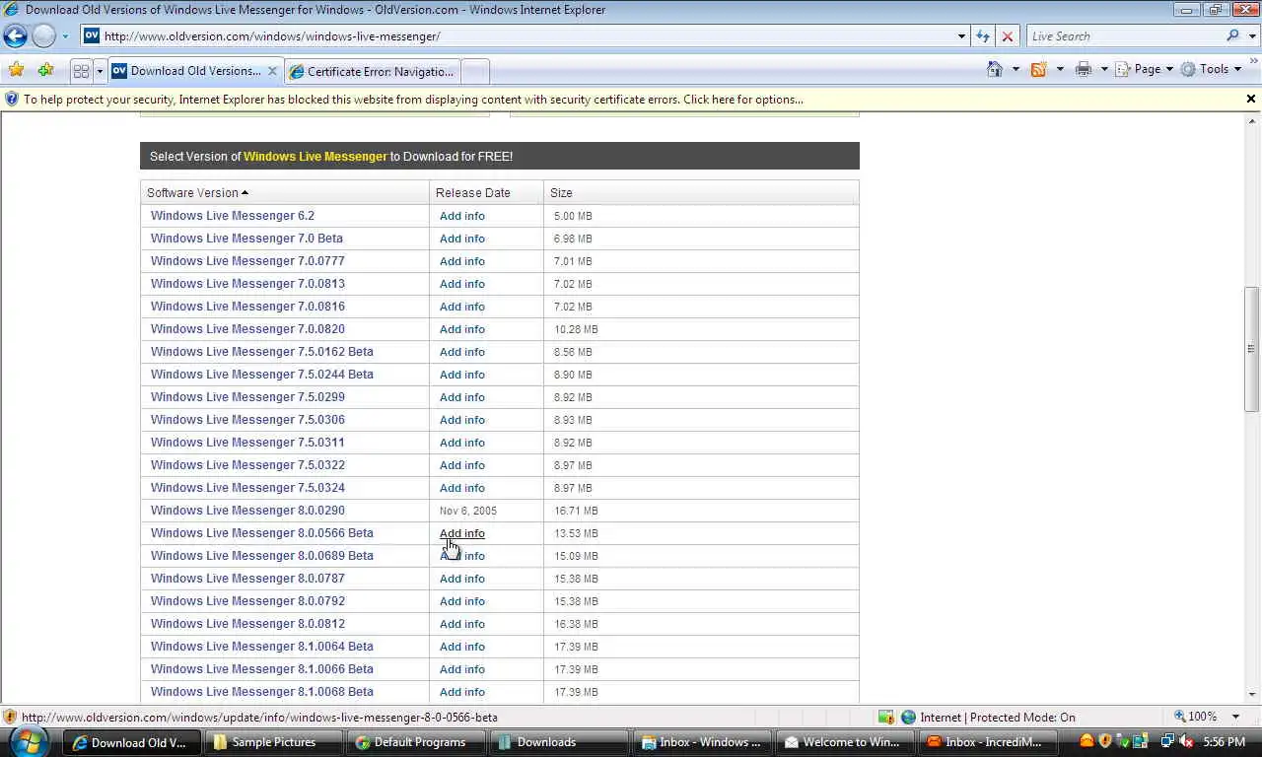This screenshot has width=1262, height=757.
Task: Click the RSS Feeds icon
Action: [x=1038, y=69]
